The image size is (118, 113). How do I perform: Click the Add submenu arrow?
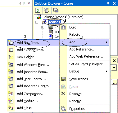pyautogui.click(x=106, y=42)
